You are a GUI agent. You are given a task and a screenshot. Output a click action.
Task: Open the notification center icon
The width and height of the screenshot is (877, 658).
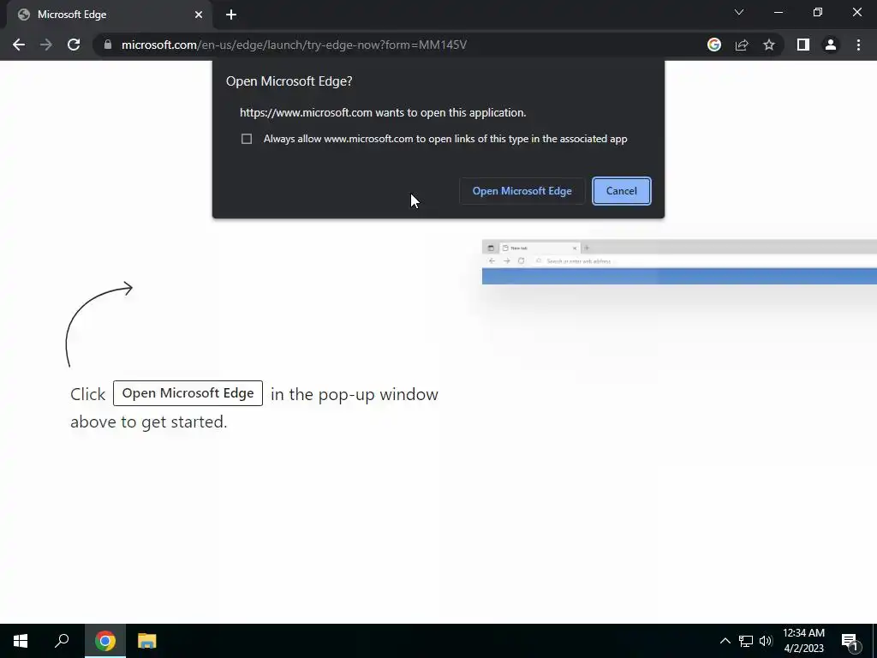pos(850,642)
